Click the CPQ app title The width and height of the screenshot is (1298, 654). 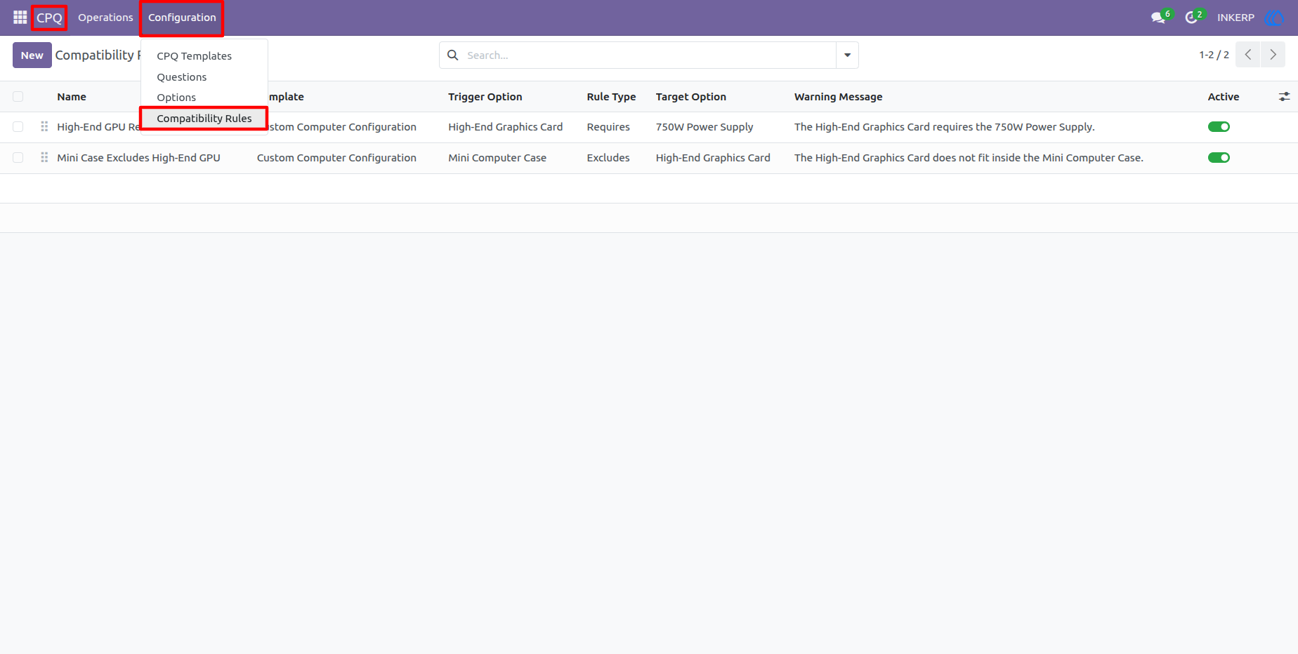[x=49, y=18]
